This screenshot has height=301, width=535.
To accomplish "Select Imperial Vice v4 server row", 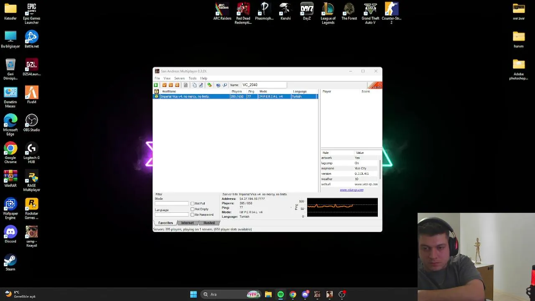I will (236, 97).
